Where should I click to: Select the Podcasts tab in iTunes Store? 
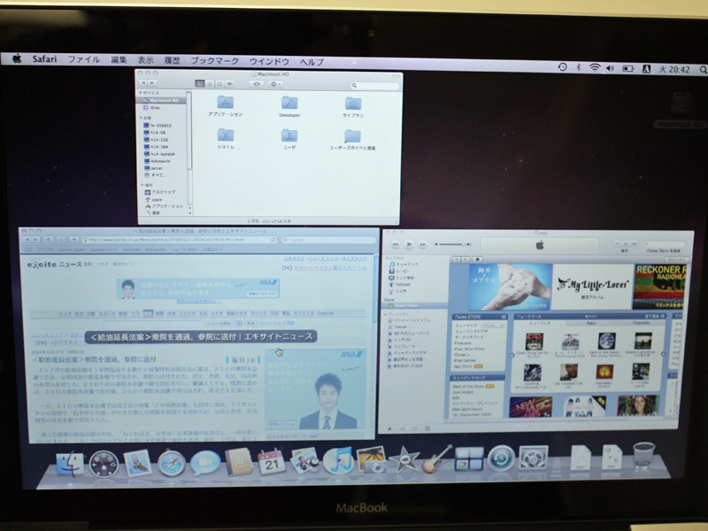[641, 323]
